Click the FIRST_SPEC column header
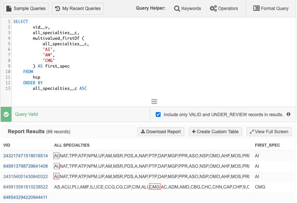The height and width of the screenshot is (203, 297). click(267, 145)
